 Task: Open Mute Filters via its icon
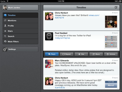[5, 41]
